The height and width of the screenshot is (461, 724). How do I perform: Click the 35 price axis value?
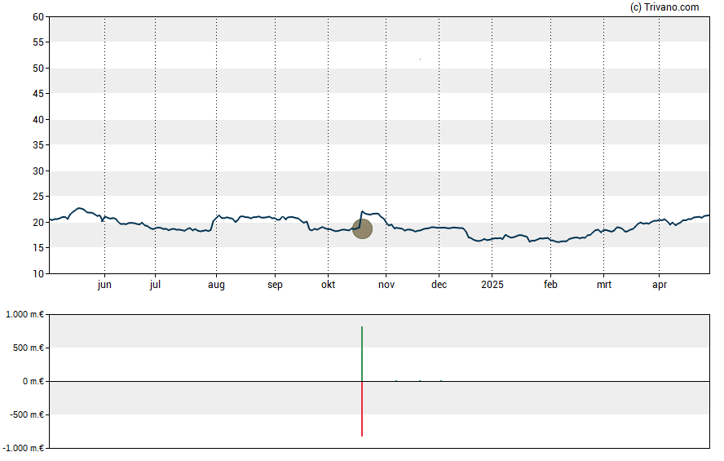pos(38,145)
